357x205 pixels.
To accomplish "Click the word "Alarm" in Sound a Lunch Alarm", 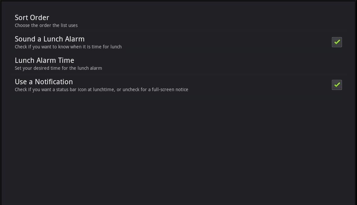I will point(75,39).
